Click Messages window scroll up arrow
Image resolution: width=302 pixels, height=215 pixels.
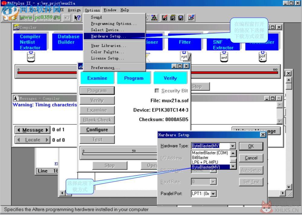(279, 105)
